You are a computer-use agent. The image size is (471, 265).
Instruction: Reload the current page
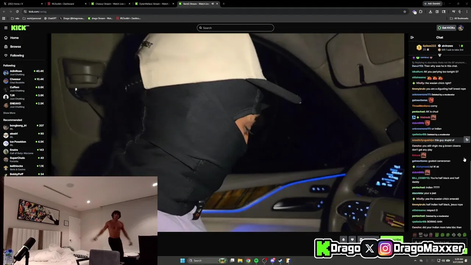click(x=17, y=11)
